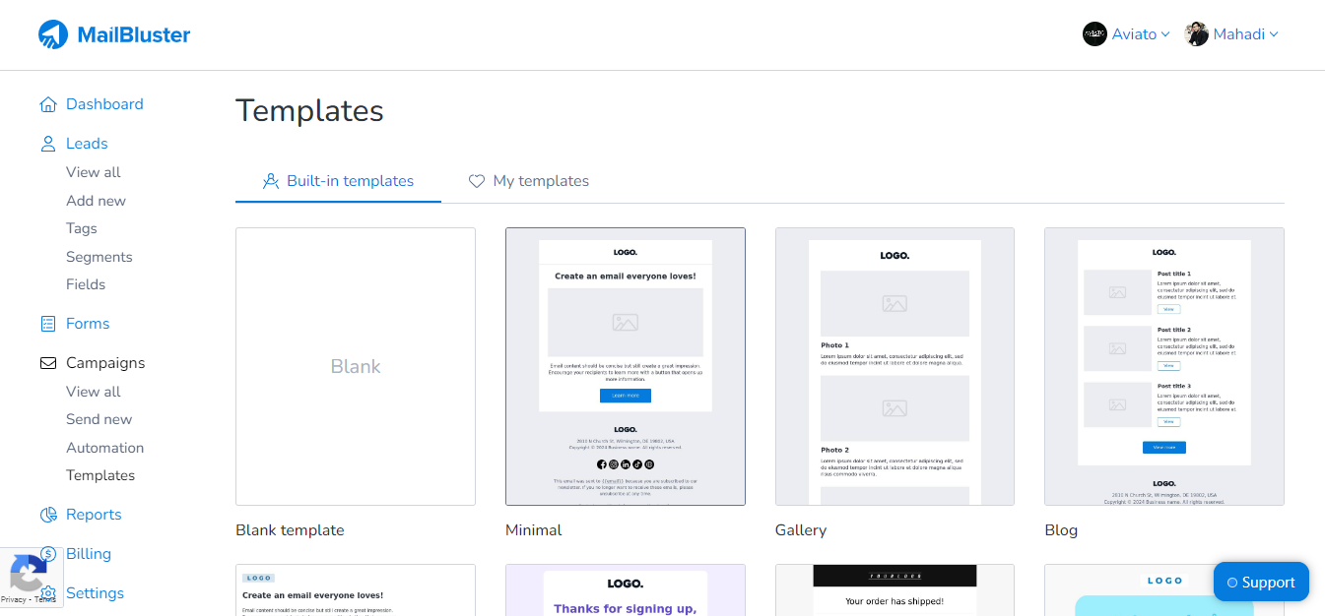The image size is (1325, 616).
Task: Select the Reports chart icon
Action: tap(47, 514)
